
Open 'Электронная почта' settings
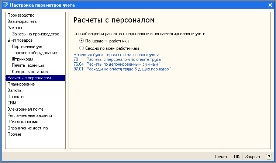coord(25,109)
